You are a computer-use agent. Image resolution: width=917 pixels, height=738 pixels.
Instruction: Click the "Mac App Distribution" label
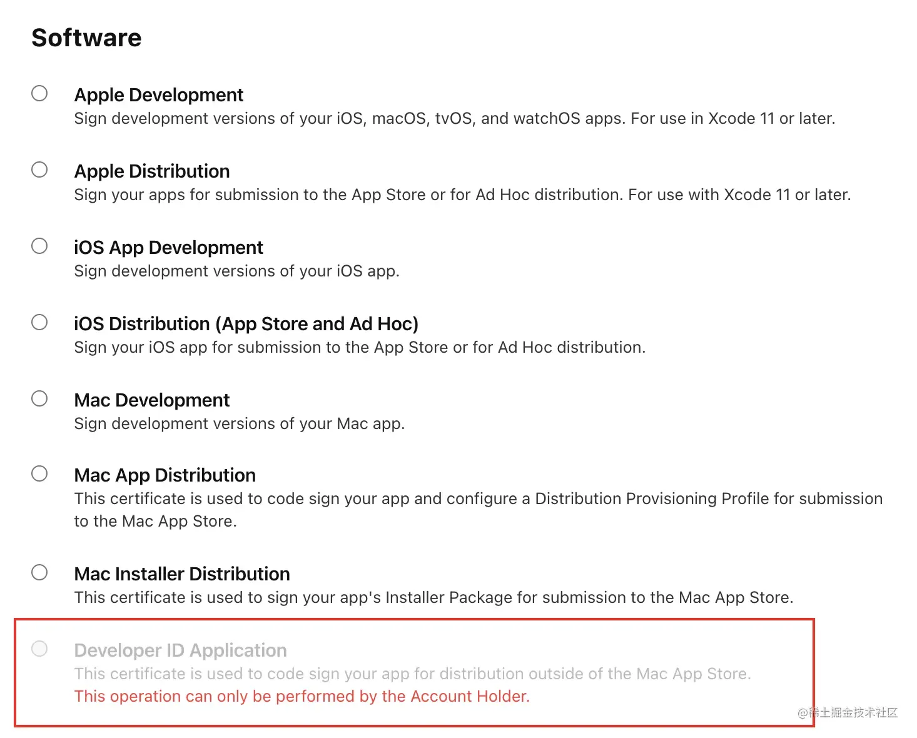[x=165, y=475]
